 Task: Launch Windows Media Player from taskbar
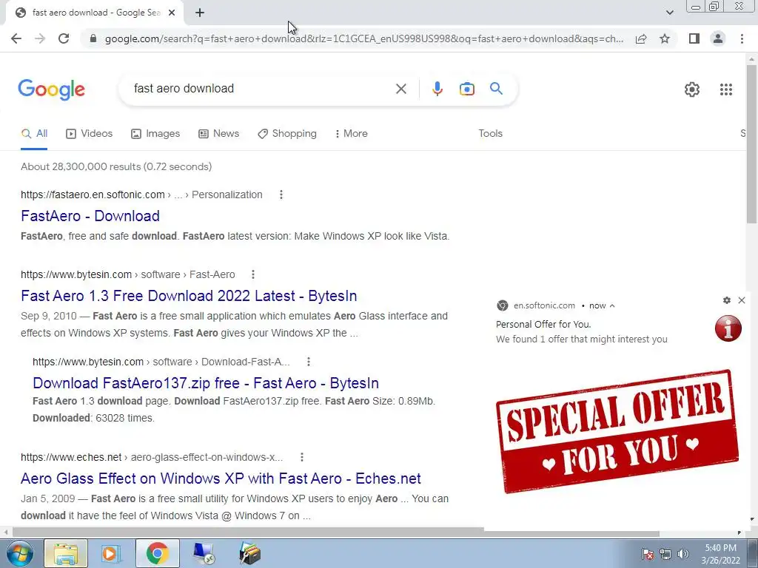(x=111, y=553)
